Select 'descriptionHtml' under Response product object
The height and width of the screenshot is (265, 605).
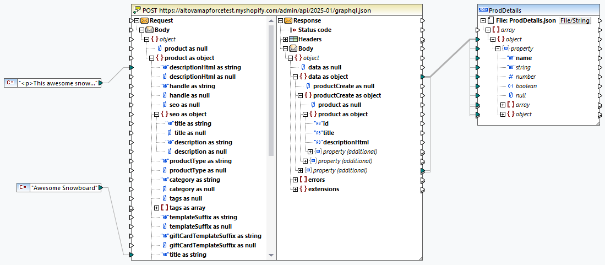pyautogui.click(x=345, y=142)
